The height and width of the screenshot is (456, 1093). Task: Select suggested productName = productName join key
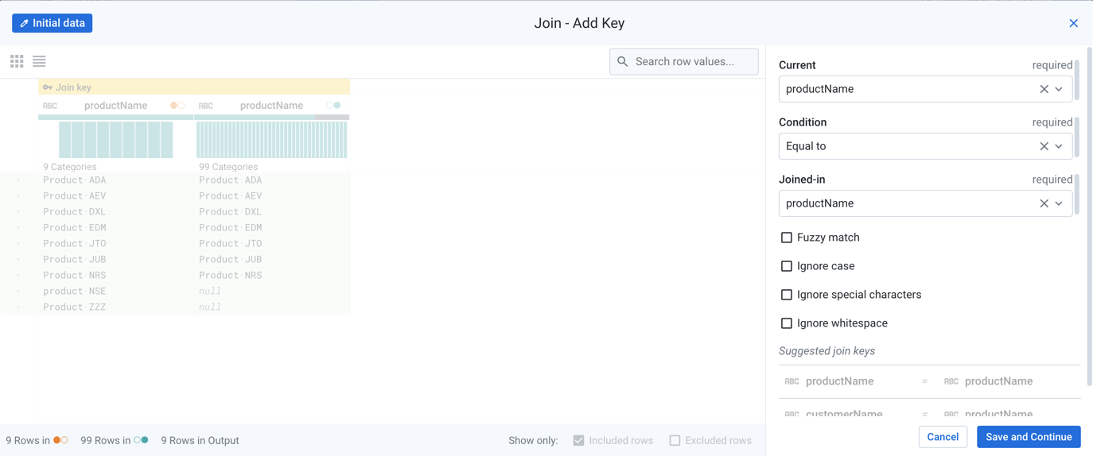coord(924,381)
